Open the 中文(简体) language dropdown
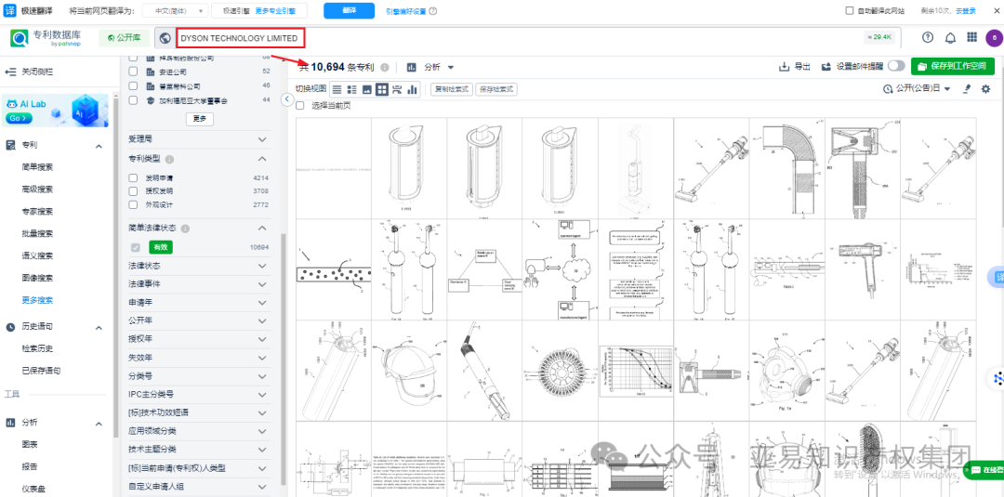 [175, 11]
